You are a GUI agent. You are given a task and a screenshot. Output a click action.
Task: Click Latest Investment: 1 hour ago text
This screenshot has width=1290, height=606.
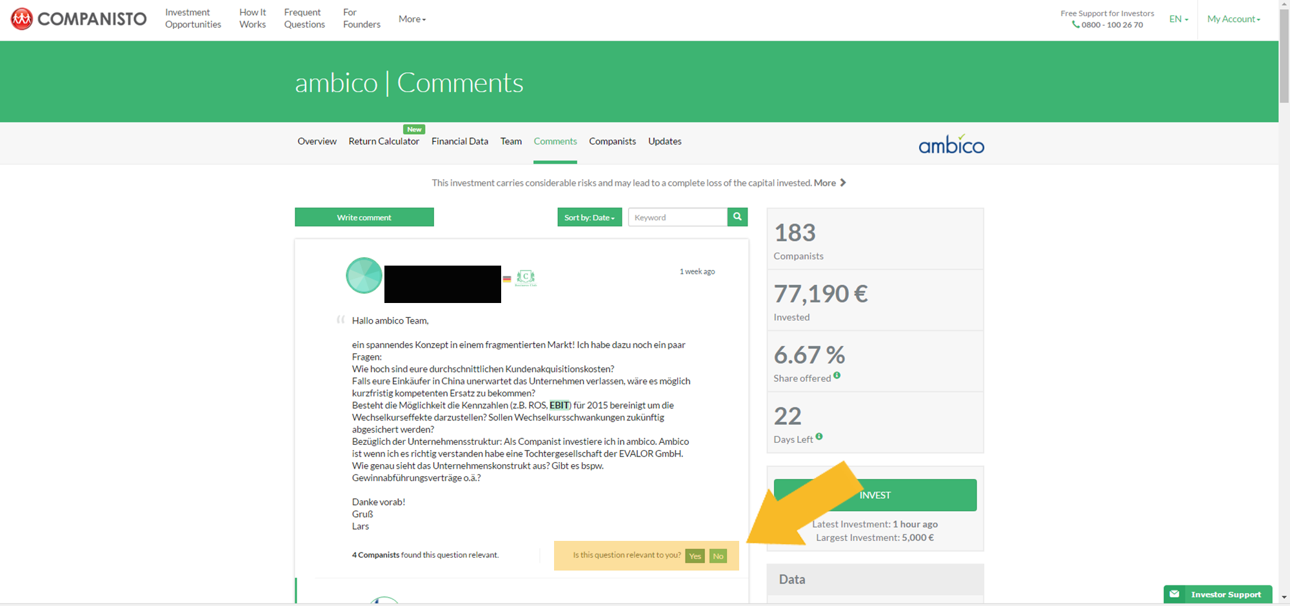click(875, 524)
